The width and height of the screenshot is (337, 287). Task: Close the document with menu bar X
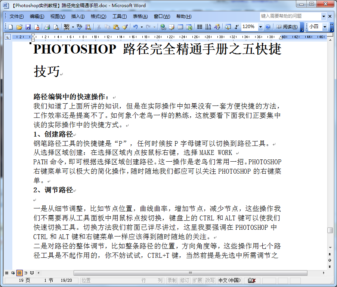click(330, 16)
